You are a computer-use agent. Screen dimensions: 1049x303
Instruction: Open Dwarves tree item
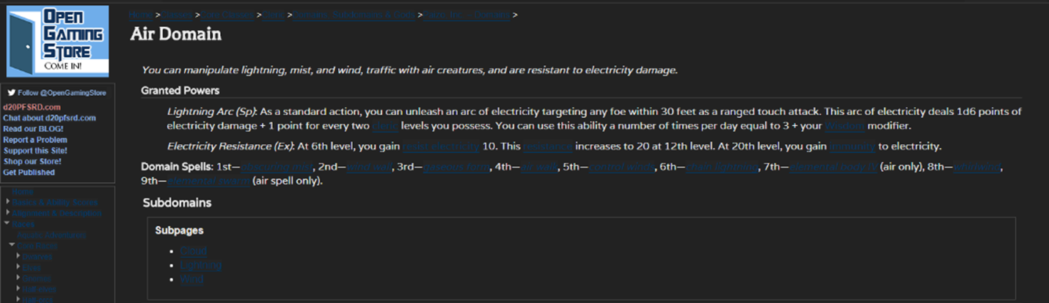(37, 257)
